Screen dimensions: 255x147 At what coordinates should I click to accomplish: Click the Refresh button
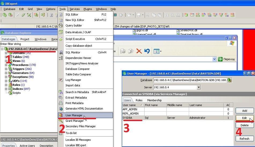(x=245, y=139)
